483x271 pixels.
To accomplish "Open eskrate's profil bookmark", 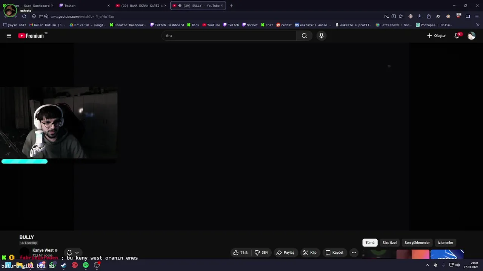I will click(x=354, y=25).
